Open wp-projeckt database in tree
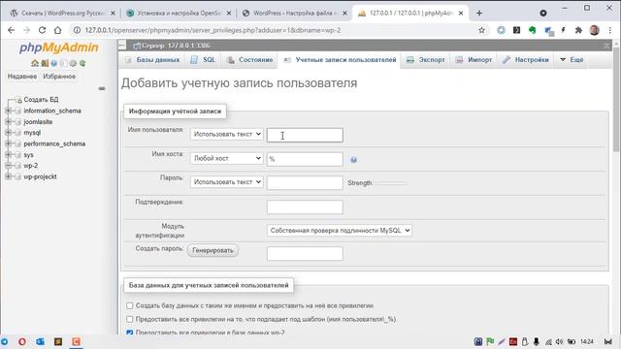This screenshot has width=621, height=349. tap(40, 176)
